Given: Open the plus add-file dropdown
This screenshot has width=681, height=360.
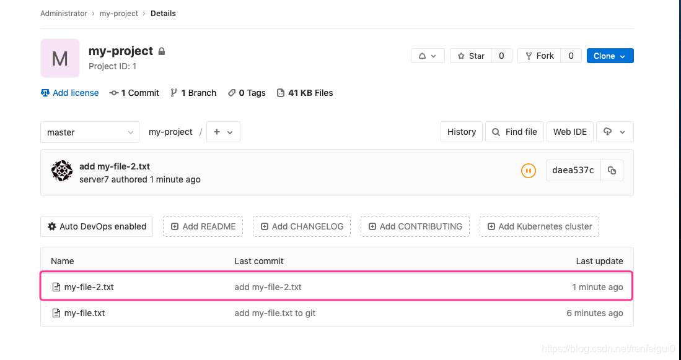Looking at the screenshot, I should pos(223,132).
